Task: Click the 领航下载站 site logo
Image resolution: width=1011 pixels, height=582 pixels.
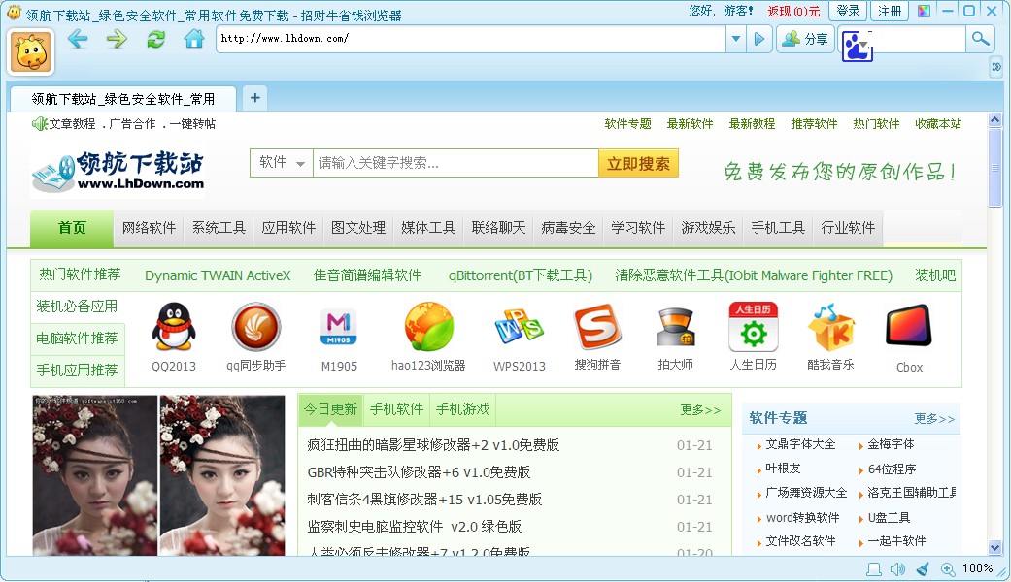Action: pyautogui.click(x=118, y=171)
